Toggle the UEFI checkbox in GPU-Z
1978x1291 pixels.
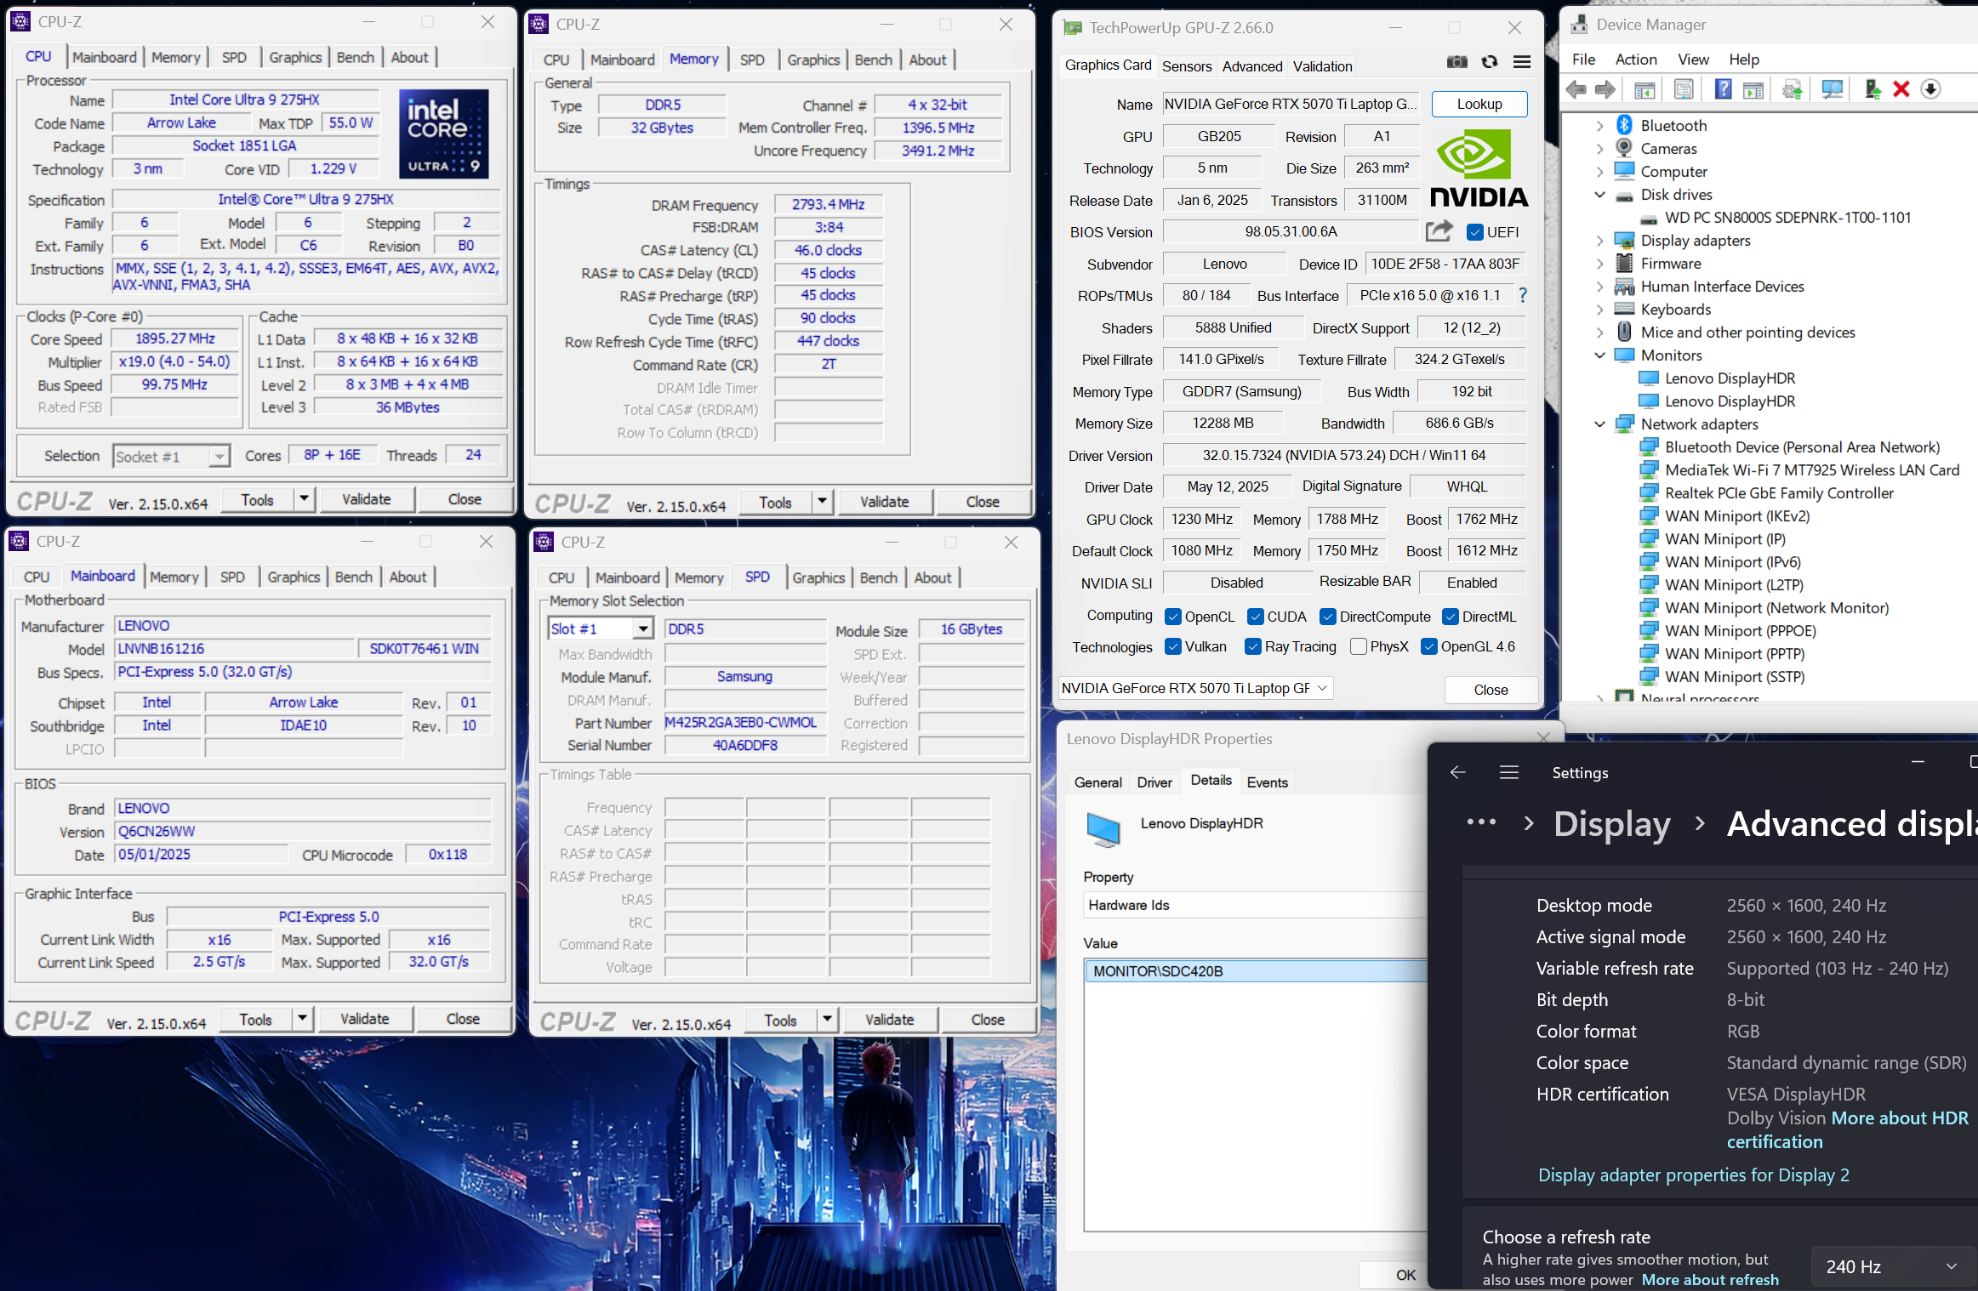[x=1475, y=232]
